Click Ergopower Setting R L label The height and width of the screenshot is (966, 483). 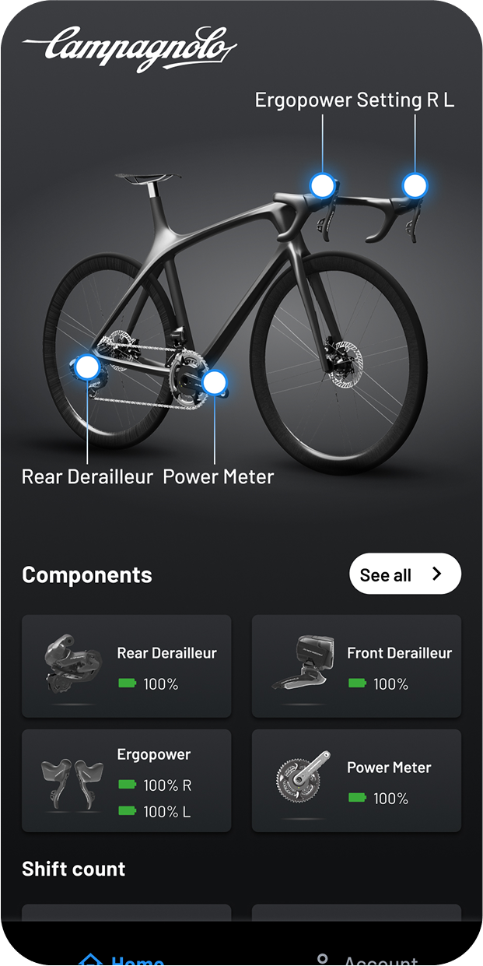(x=355, y=100)
